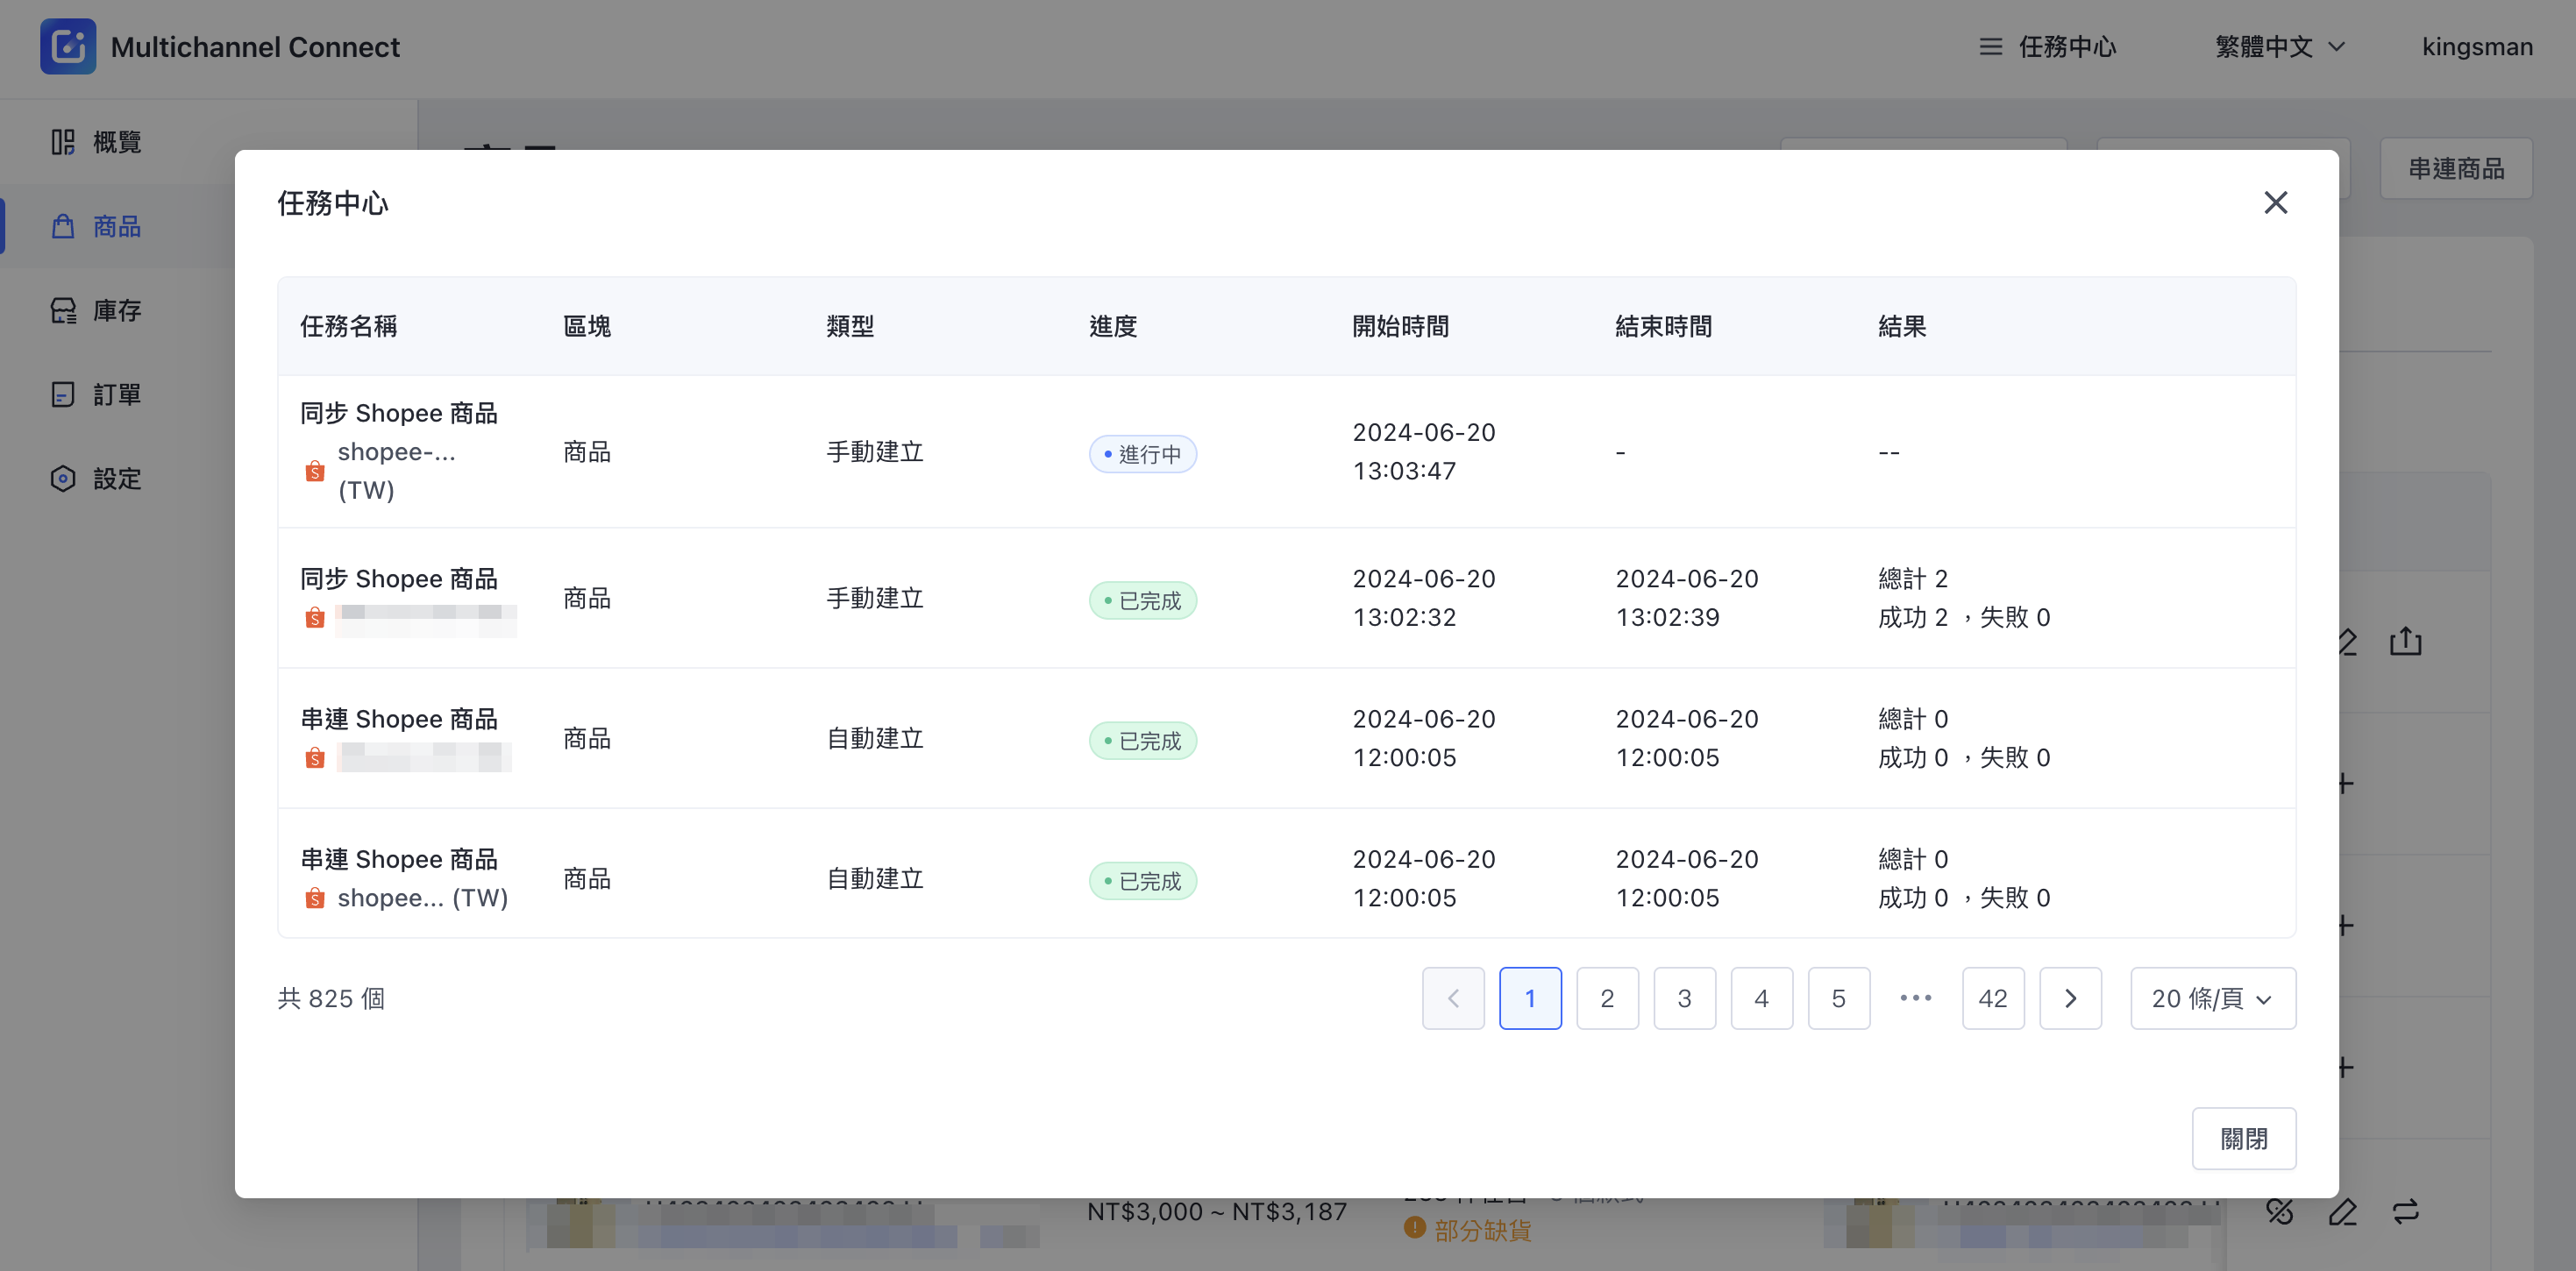Viewport: 2576px width, 1271px height.
Task: Go to 概覽 in sidebar
Action: (117, 142)
